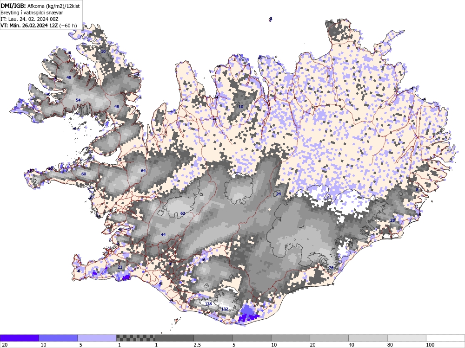Click the 54 value label on the map
The height and width of the screenshot is (348, 465).
click(x=78, y=100)
